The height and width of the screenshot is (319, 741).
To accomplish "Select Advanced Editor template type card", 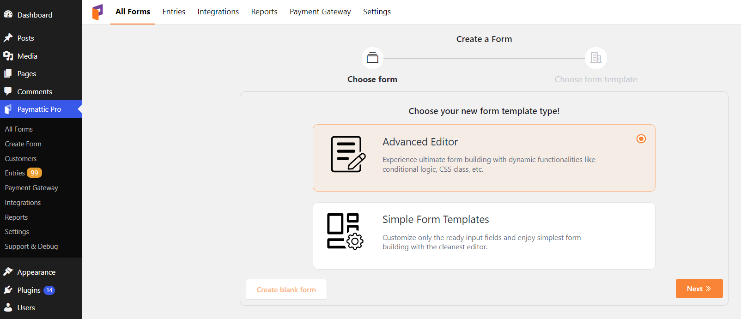I will (484, 157).
